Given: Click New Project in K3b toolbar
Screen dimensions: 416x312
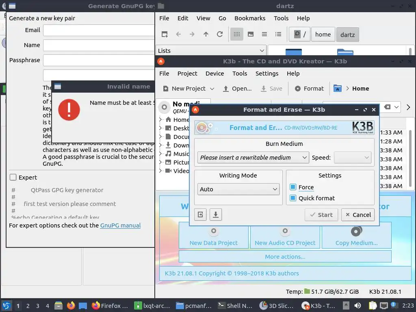Looking at the screenshot, I should (x=184, y=89).
